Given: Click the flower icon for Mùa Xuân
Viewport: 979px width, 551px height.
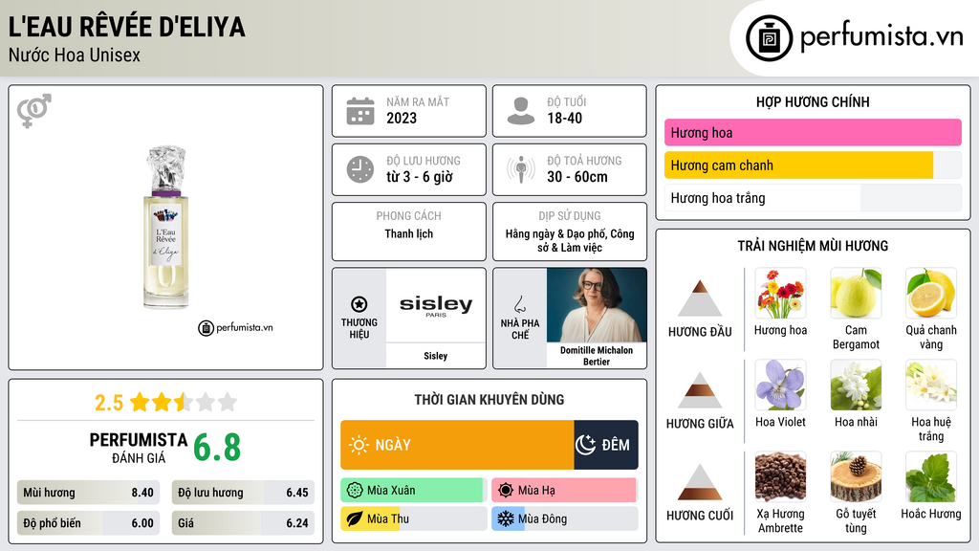Looking at the screenshot, I should (x=355, y=491).
